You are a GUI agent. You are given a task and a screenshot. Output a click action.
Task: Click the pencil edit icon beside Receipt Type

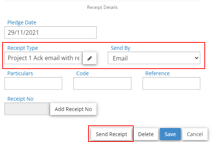[90, 58]
